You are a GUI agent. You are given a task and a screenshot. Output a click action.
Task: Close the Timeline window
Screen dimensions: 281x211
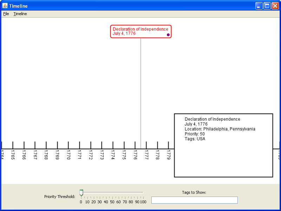click(275, 6)
